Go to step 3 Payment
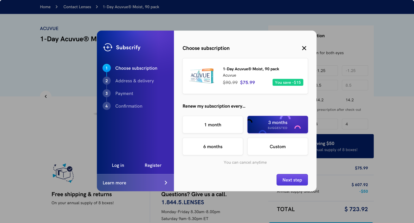 coord(118,93)
